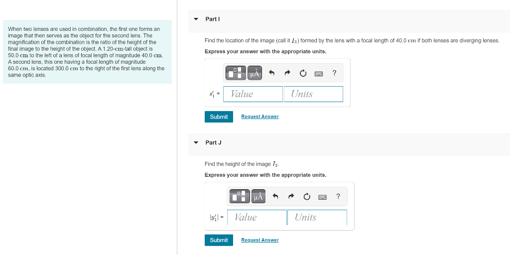
Task: Open templates icon in Part I toolbar
Action: pos(236,73)
